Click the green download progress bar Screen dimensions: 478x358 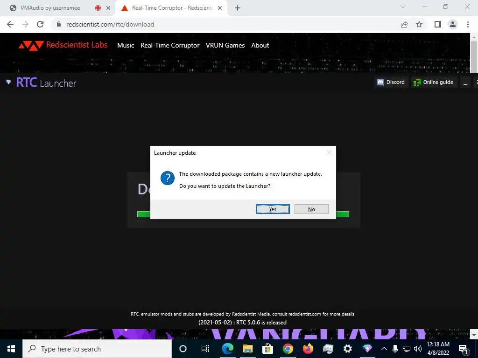point(243,214)
